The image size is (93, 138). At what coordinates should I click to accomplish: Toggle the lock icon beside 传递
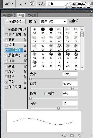tap(25, 60)
